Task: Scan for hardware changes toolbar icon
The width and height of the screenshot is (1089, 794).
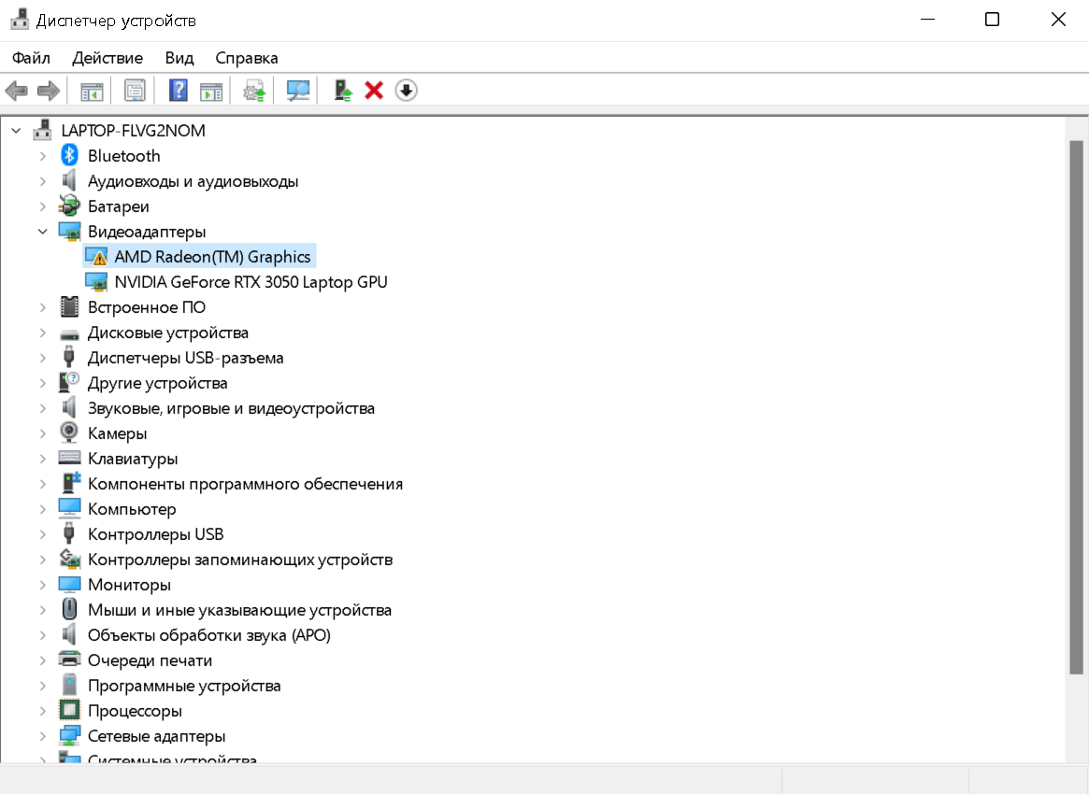Action: [298, 91]
